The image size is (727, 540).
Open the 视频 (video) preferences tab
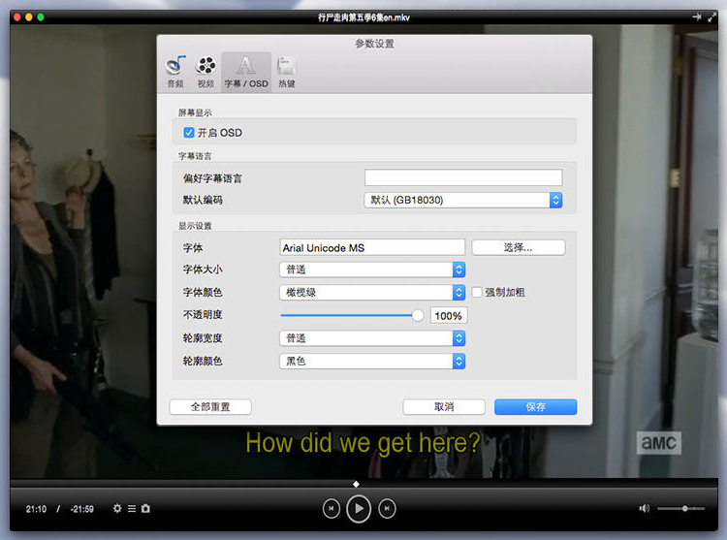tap(205, 72)
